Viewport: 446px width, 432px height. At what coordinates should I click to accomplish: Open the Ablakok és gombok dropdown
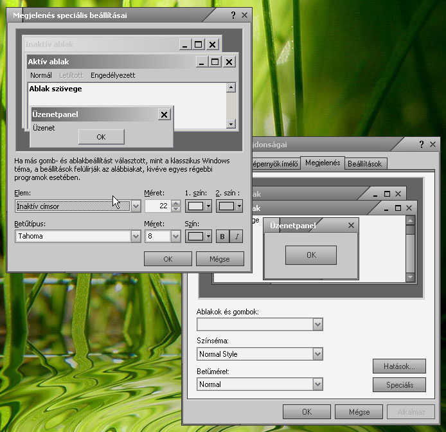pos(317,325)
